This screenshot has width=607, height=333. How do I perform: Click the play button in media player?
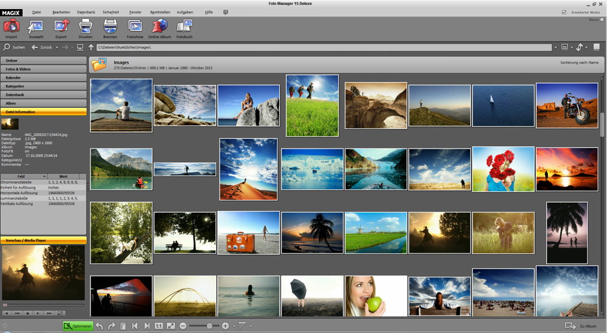point(38,313)
